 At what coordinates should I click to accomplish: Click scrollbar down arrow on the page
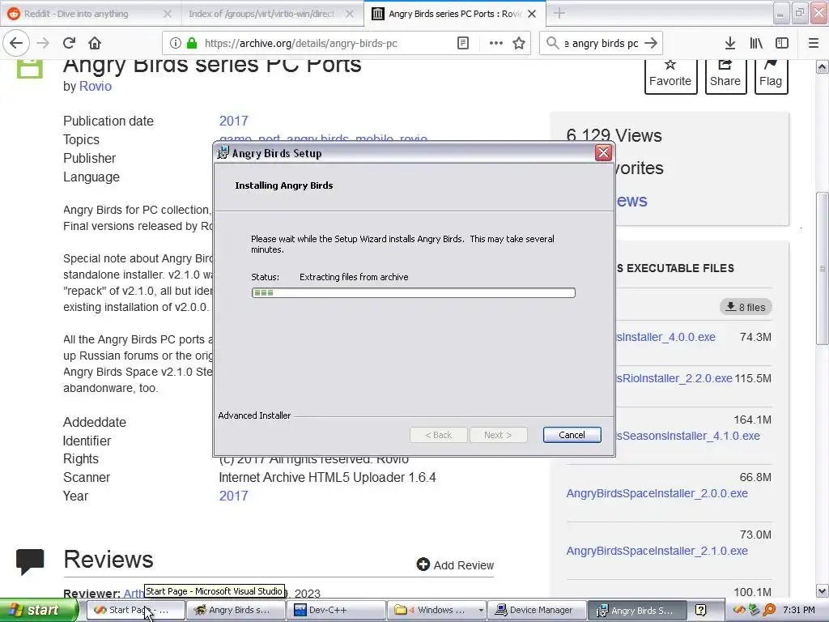pyautogui.click(x=823, y=590)
